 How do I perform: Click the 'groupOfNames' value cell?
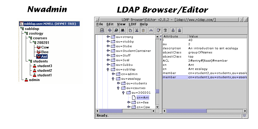(x=217, y=52)
